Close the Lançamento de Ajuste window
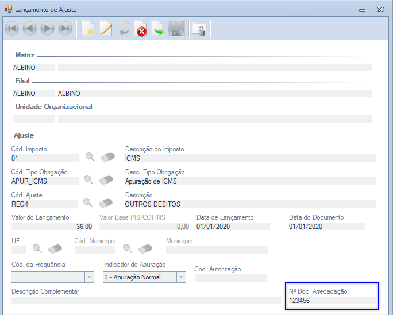The height and width of the screenshot is (315, 393). 380,10
